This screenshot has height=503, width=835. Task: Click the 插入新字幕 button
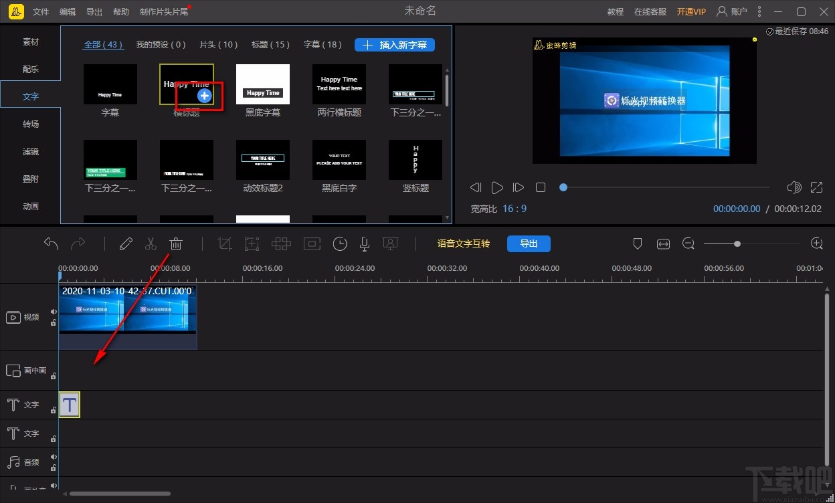(395, 45)
